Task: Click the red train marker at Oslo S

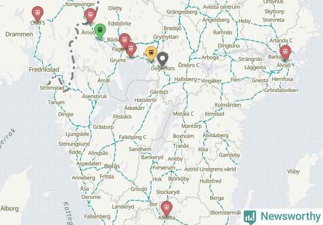Action: click(x=37, y=14)
